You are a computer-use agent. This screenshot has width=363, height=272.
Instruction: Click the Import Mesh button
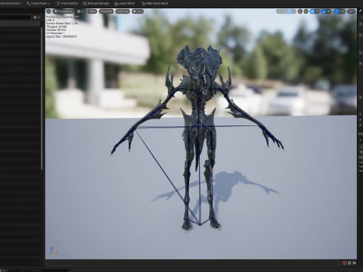125,3
